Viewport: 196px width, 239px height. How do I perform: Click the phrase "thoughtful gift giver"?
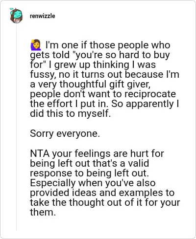click(104, 84)
